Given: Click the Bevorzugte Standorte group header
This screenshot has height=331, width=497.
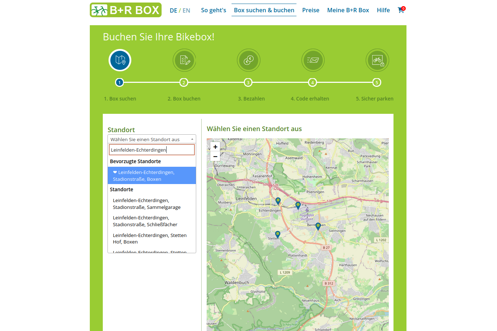Looking at the screenshot, I should tap(136, 161).
